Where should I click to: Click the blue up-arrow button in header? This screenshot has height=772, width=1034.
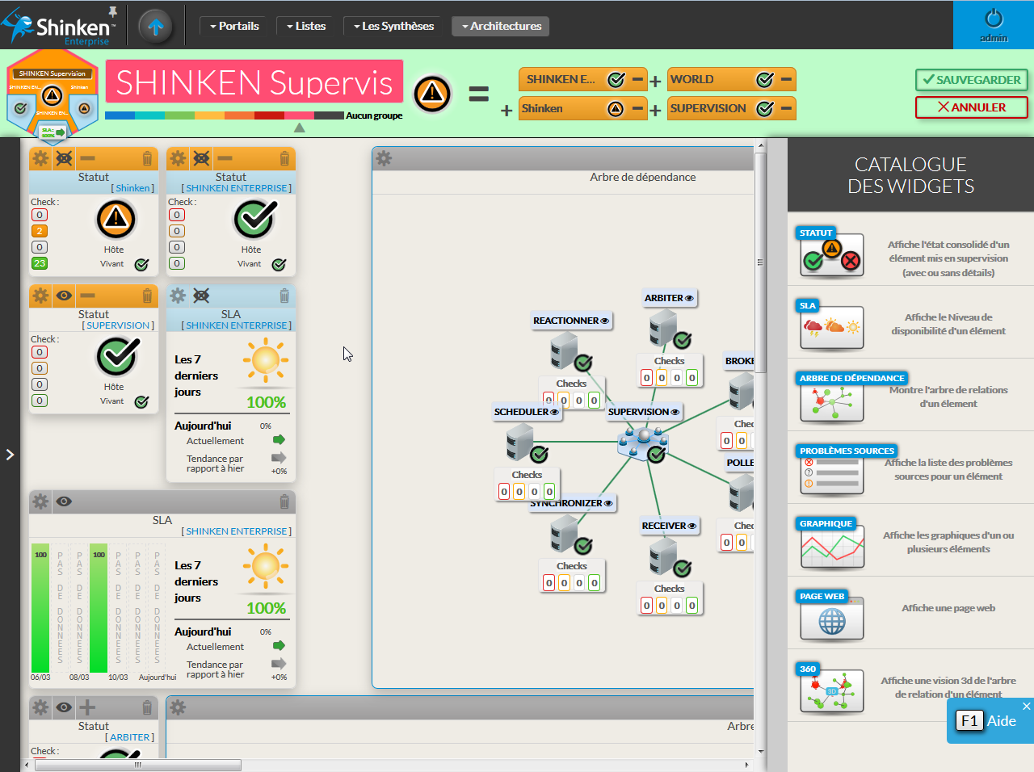click(156, 27)
